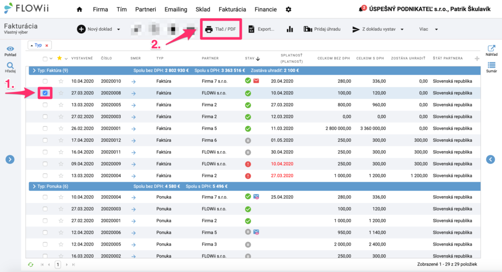
Task: Open dropdown arrow beside the header star
Action: (x=66, y=59)
